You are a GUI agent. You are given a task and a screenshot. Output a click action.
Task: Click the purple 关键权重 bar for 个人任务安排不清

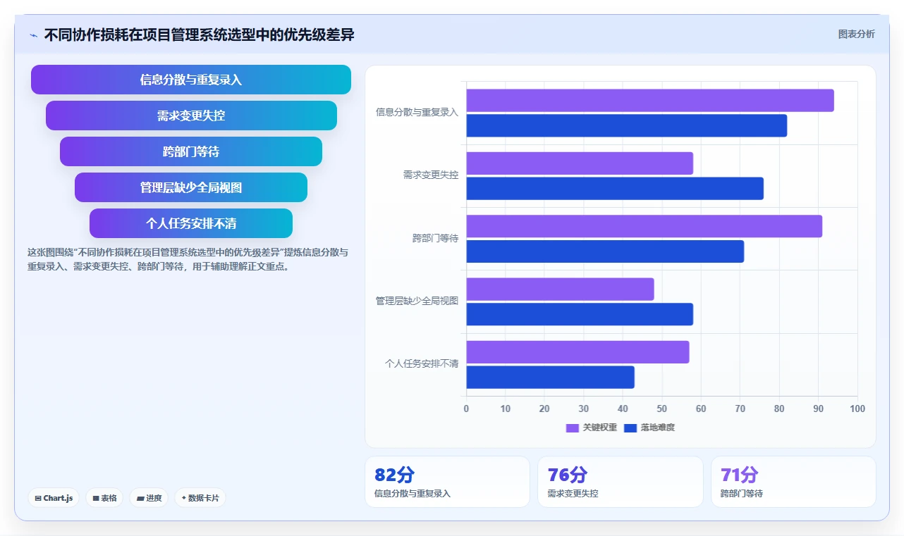point(578,352)
